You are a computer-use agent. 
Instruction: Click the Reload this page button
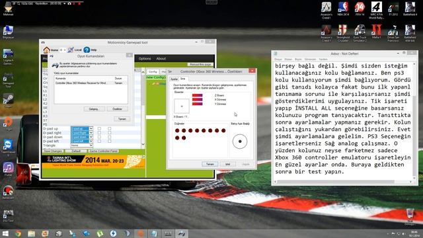point(200,65)
